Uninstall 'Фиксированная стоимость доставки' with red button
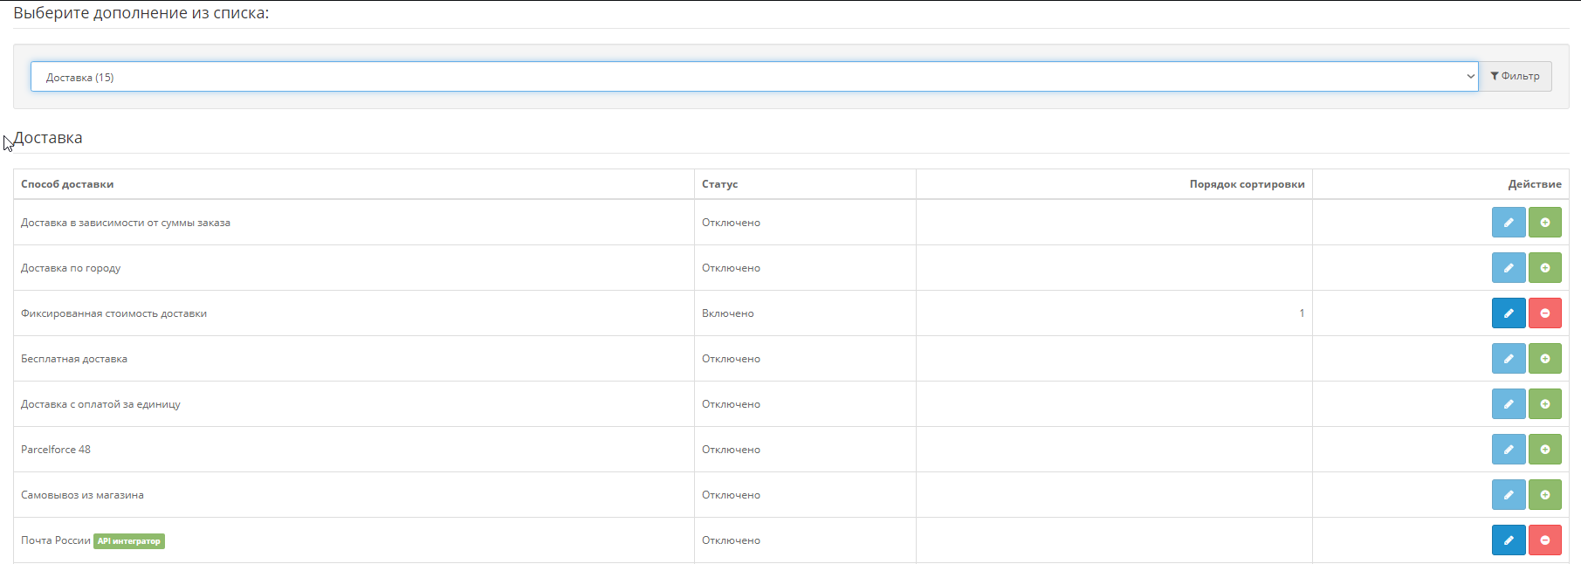Viewport: 1581px width, 564px height. (1544, 313)
